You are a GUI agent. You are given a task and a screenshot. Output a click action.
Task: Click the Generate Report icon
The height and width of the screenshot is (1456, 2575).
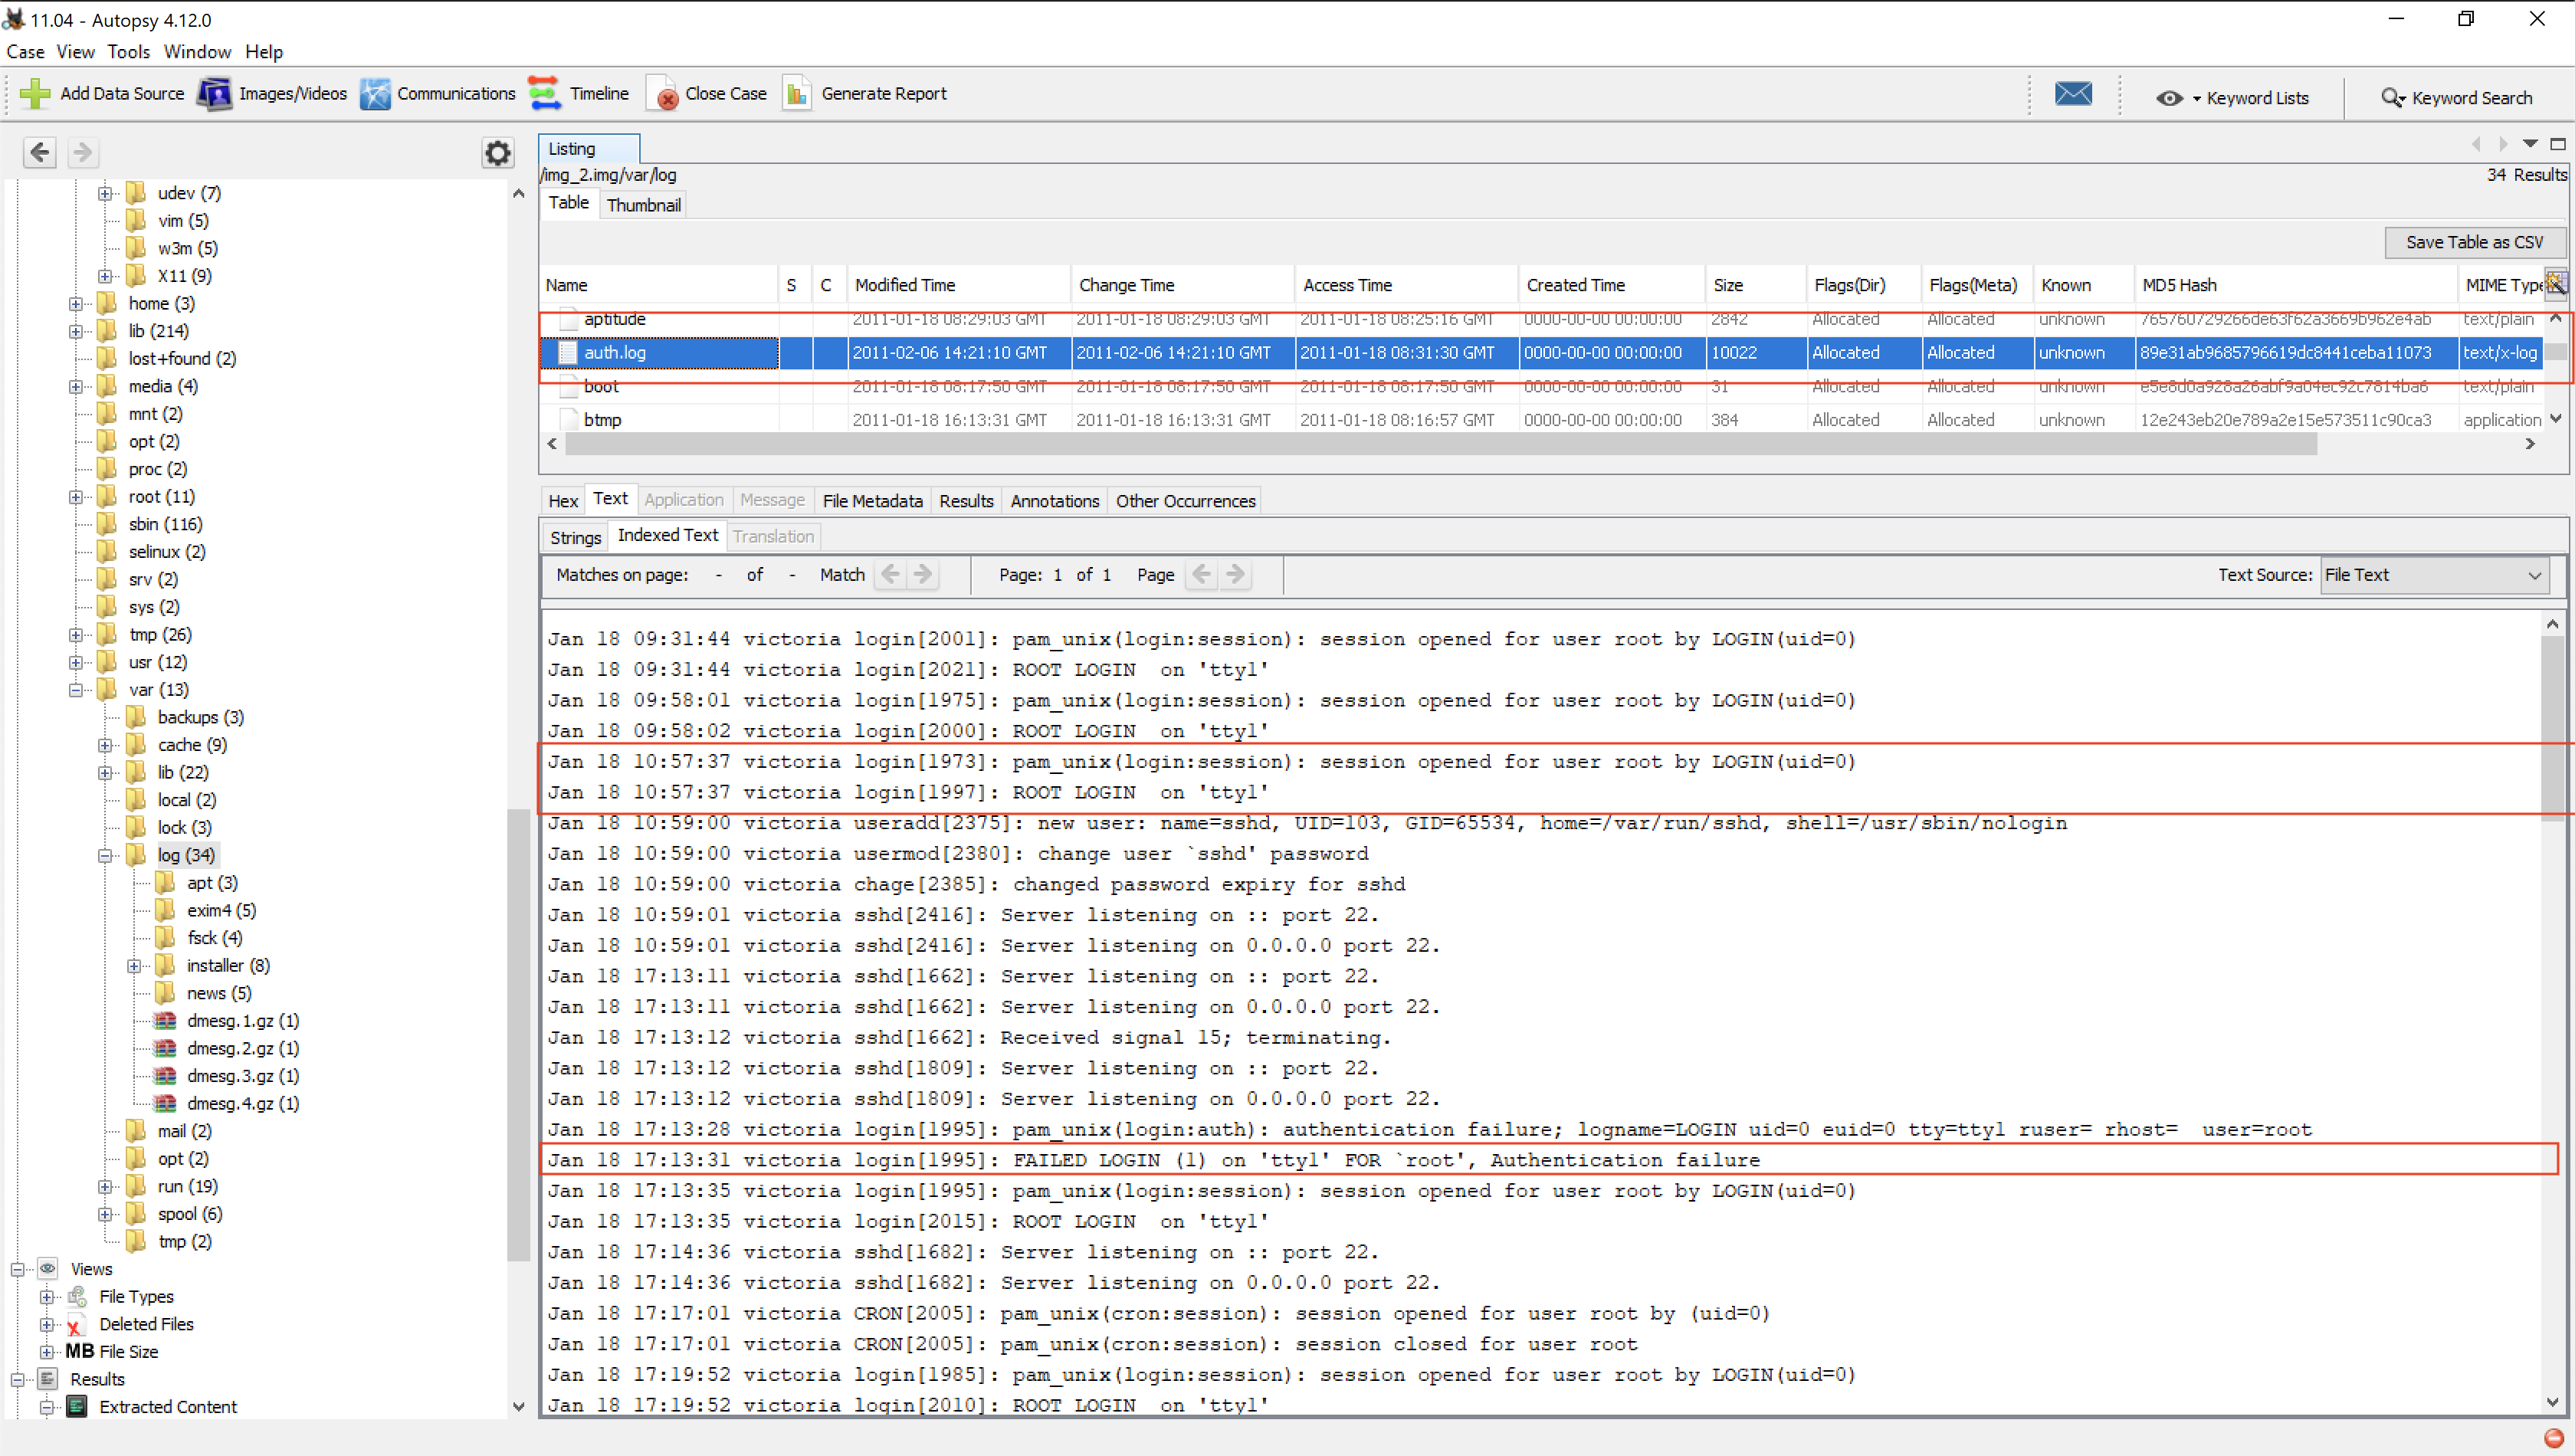point(796,93)
